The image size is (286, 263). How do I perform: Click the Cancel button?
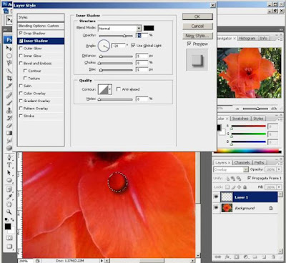pos(197,26)
